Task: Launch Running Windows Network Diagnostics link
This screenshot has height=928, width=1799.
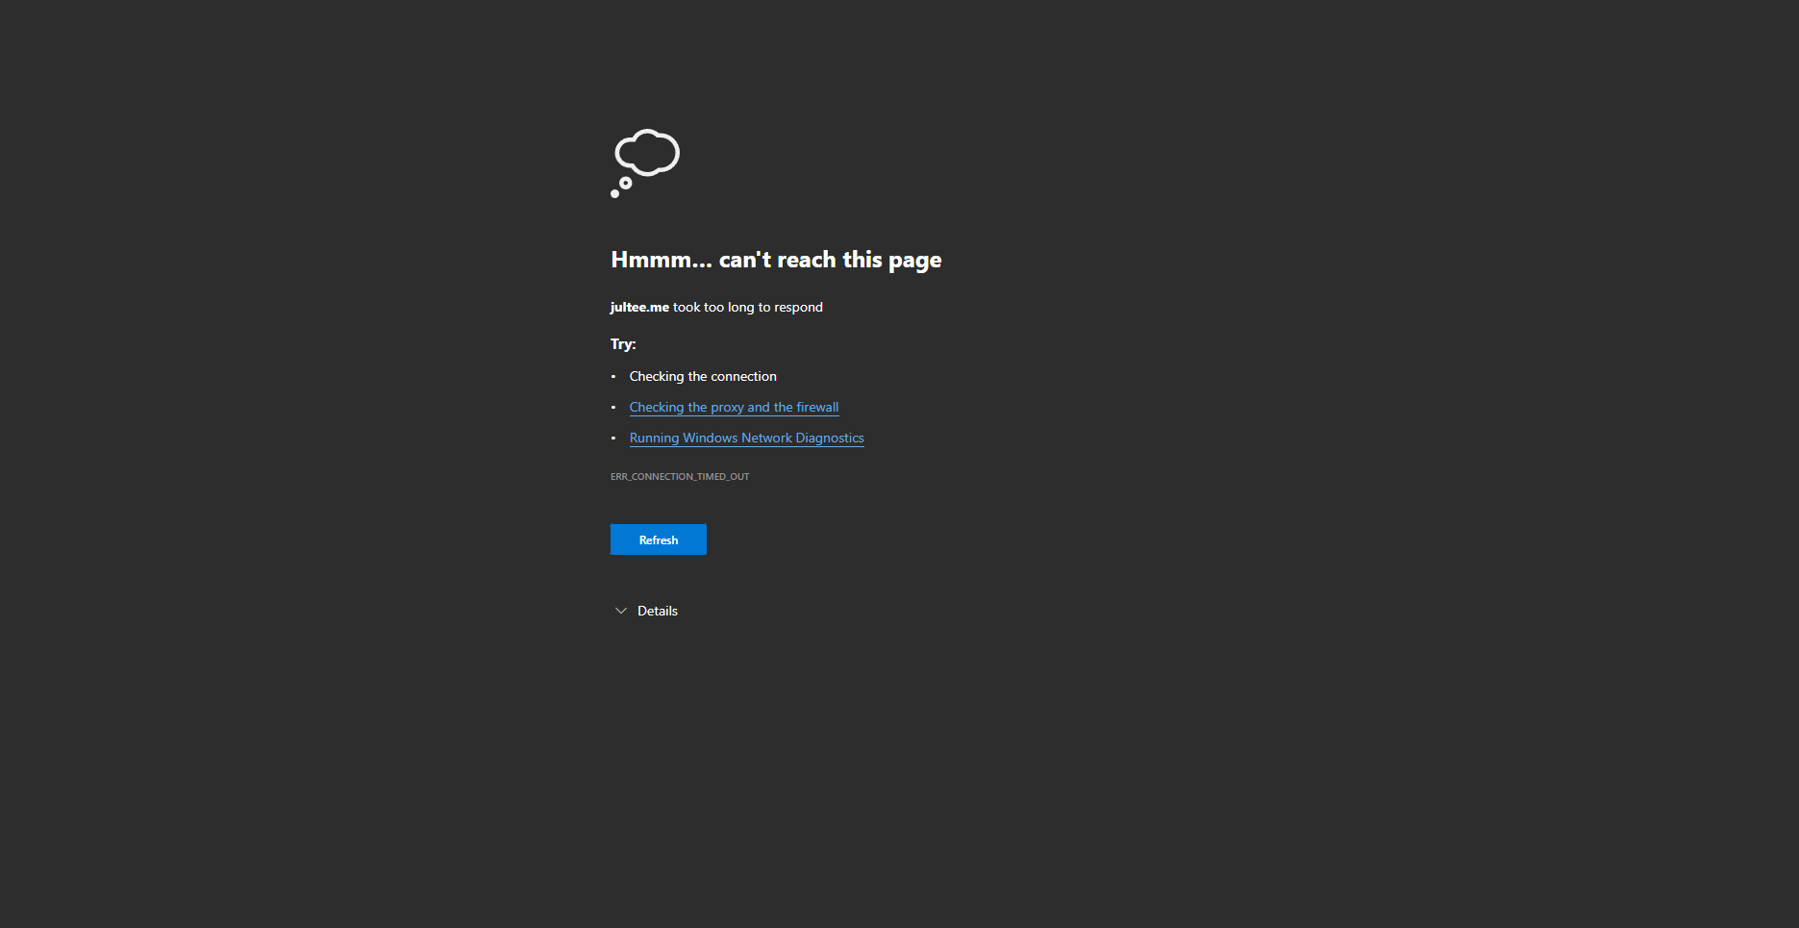Action: pos(747,438)
